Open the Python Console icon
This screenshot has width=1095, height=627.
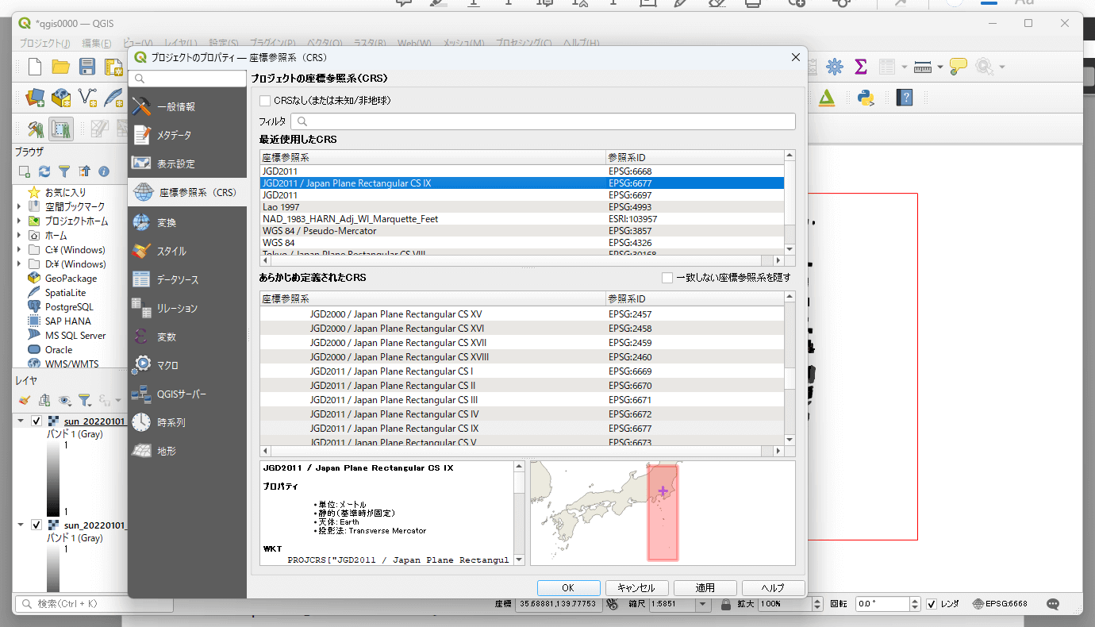coord(866,98)
